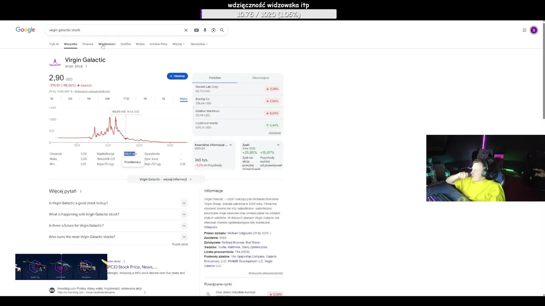Open The Spaceship Company link
Image resolution: width=545 pixels, height=306 pixels.
tap(248, 256)
